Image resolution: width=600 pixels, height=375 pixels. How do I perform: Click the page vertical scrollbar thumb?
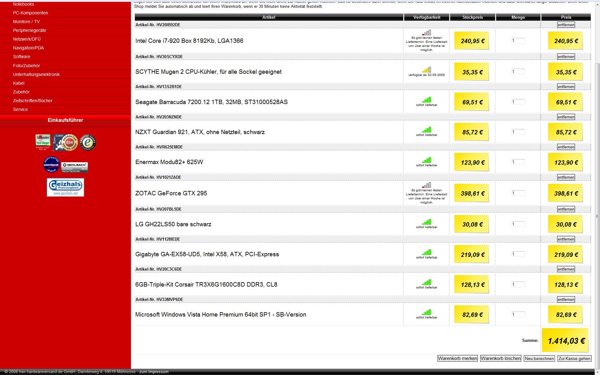(597, 216)
